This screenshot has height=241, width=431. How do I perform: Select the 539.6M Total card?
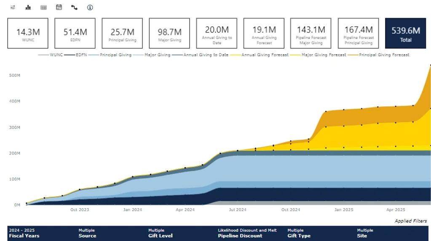pos(405,33)
